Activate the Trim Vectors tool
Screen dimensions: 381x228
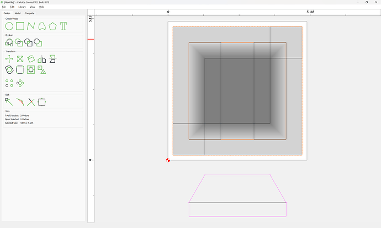[x=20, y=102]
